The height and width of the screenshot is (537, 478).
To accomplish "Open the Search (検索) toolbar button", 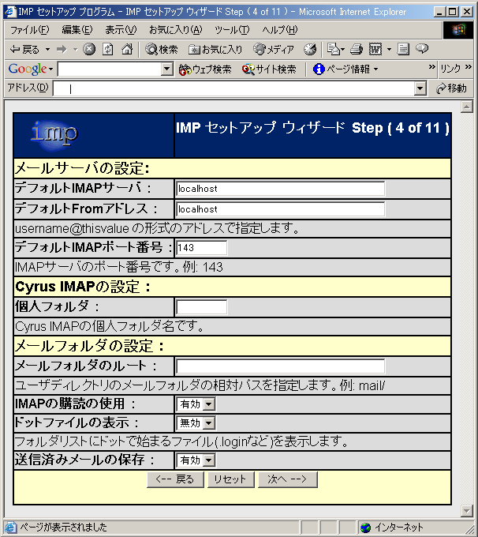I will pyautogui.click(x=161, y=50).
